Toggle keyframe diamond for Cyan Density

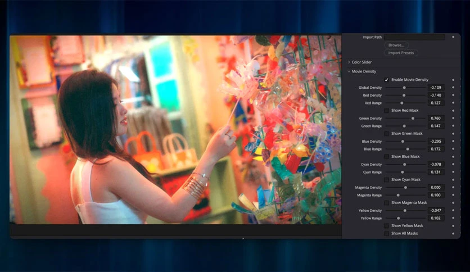pyautogui.click(x=453, y=164)
